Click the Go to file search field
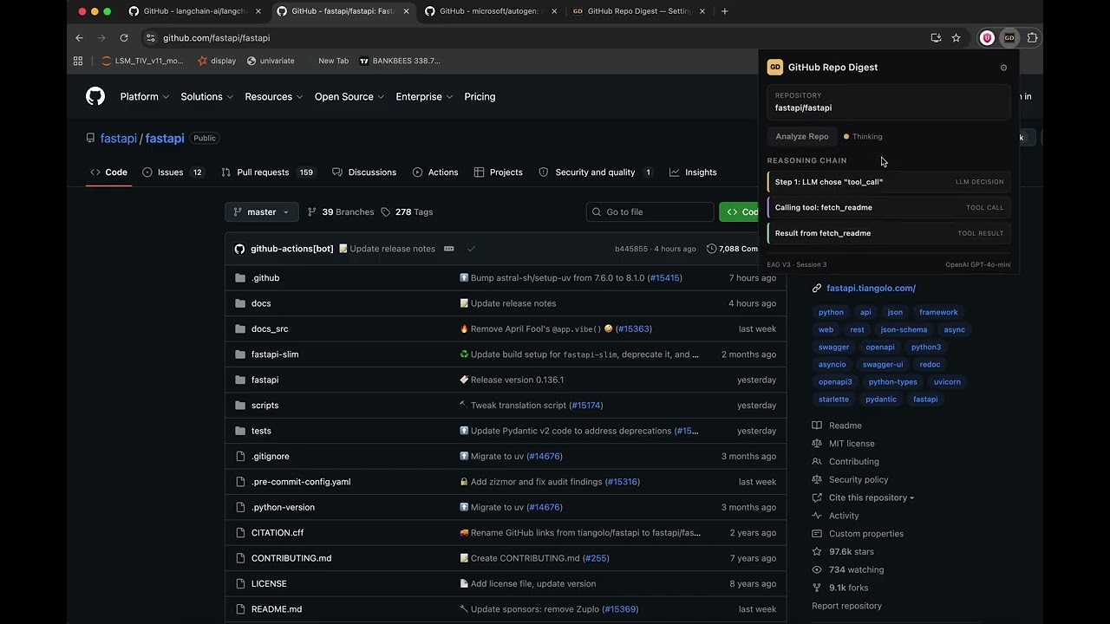1110x624 pixels. [650, 212]
